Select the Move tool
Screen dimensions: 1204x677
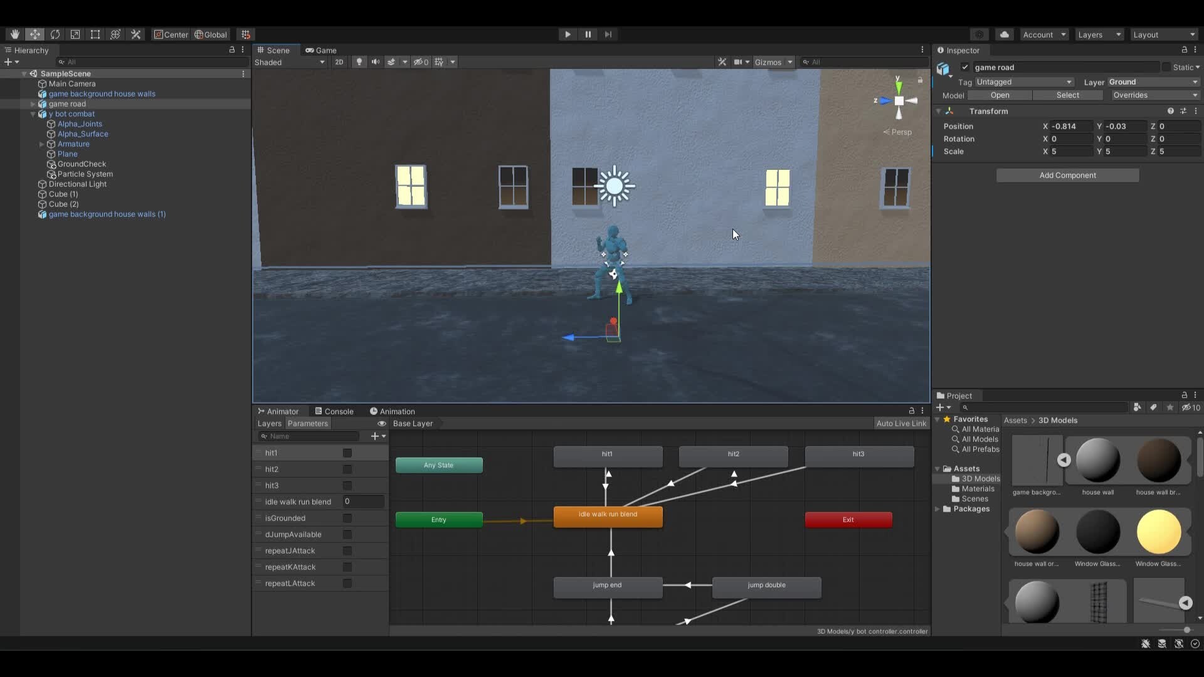[x=35, y=34]
